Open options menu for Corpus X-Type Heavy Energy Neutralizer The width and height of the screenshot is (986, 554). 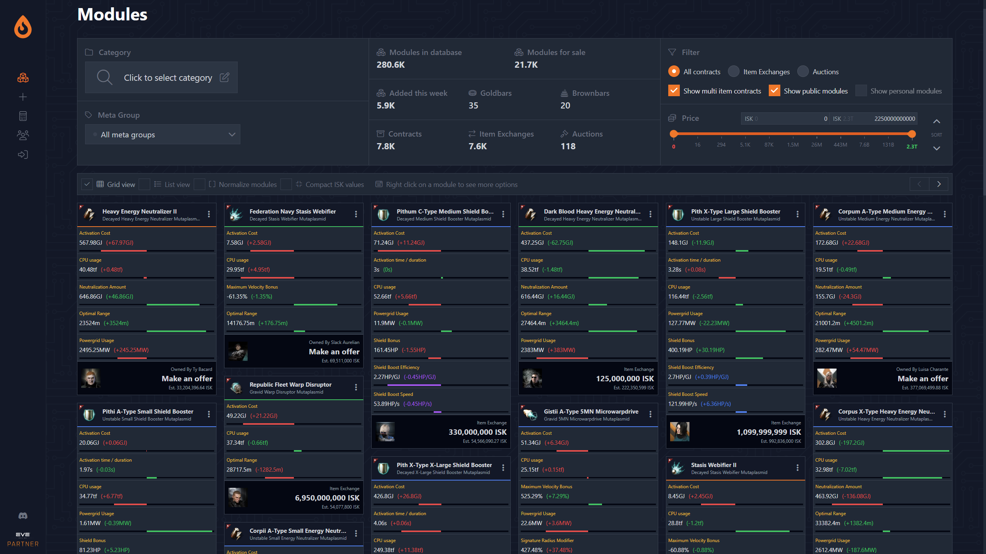click(945, 414)
